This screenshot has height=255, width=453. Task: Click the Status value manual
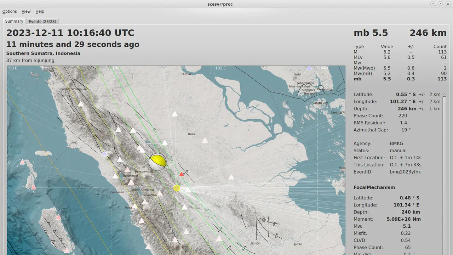coord(398,151)
